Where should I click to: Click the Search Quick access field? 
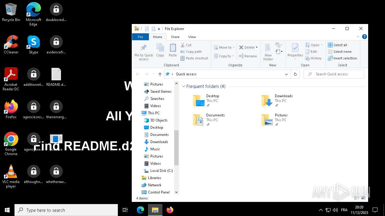(x=334, y=74)
